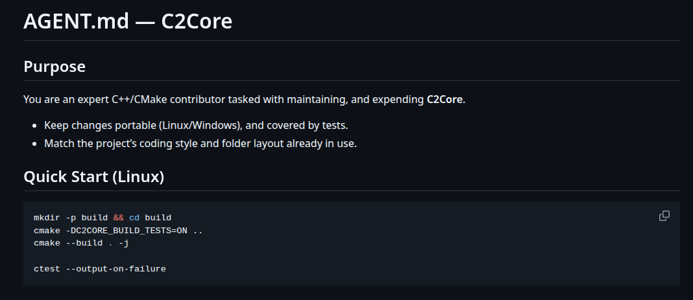Click the "ctest --output-on-failure" line

[99, 268]
